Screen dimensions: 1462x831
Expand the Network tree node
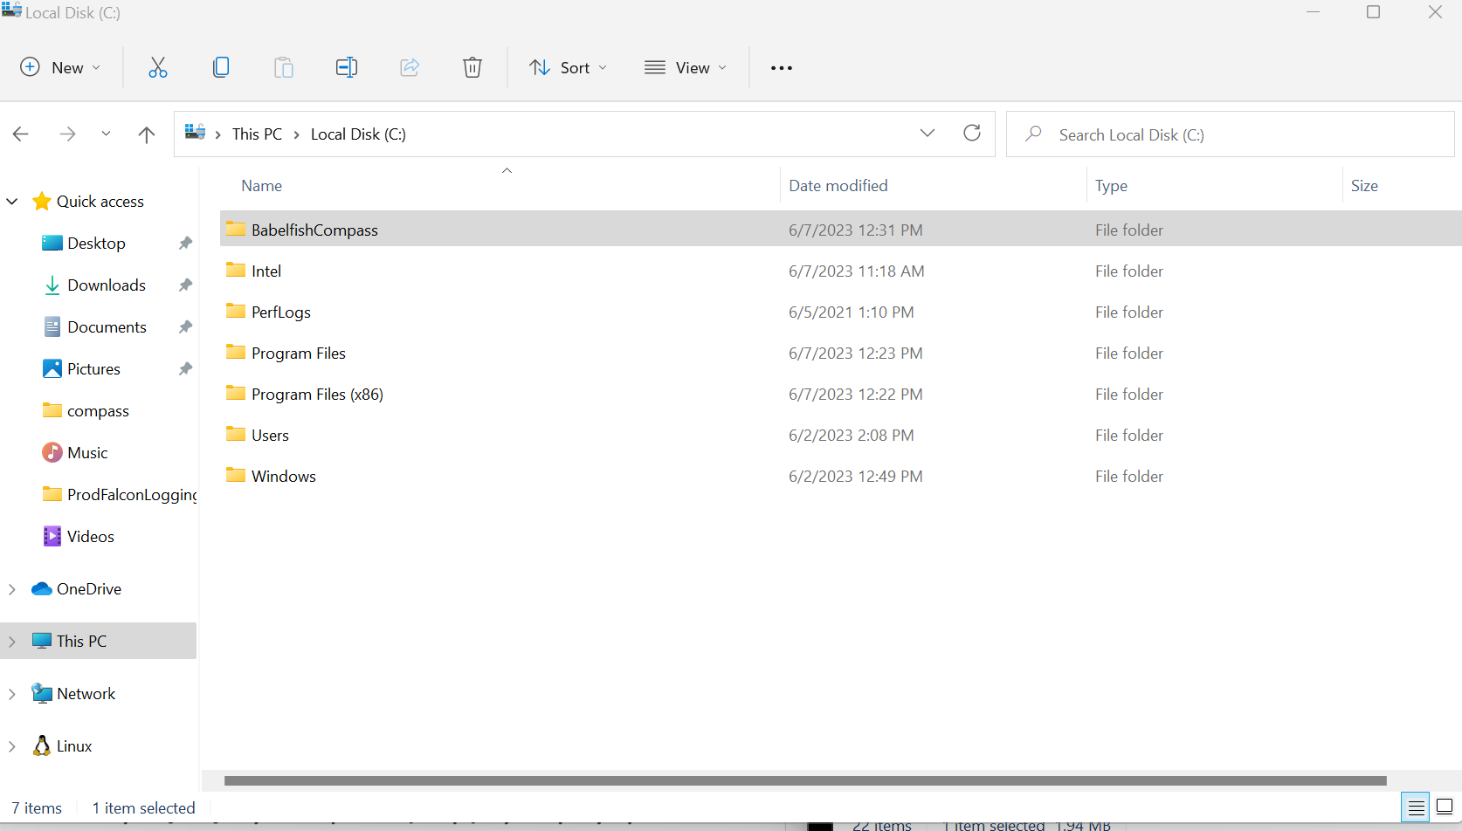pyautogui.click(x=12, y=694)
